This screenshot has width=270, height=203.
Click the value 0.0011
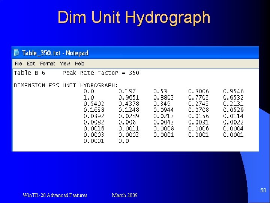tap(129, 129)
